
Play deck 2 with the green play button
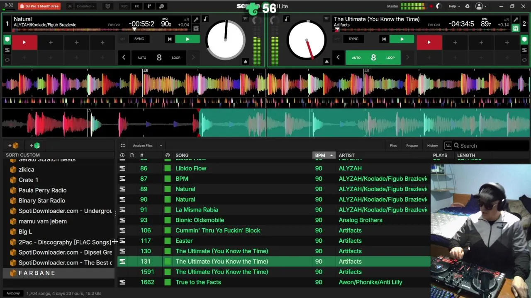[x=402, y=39]
